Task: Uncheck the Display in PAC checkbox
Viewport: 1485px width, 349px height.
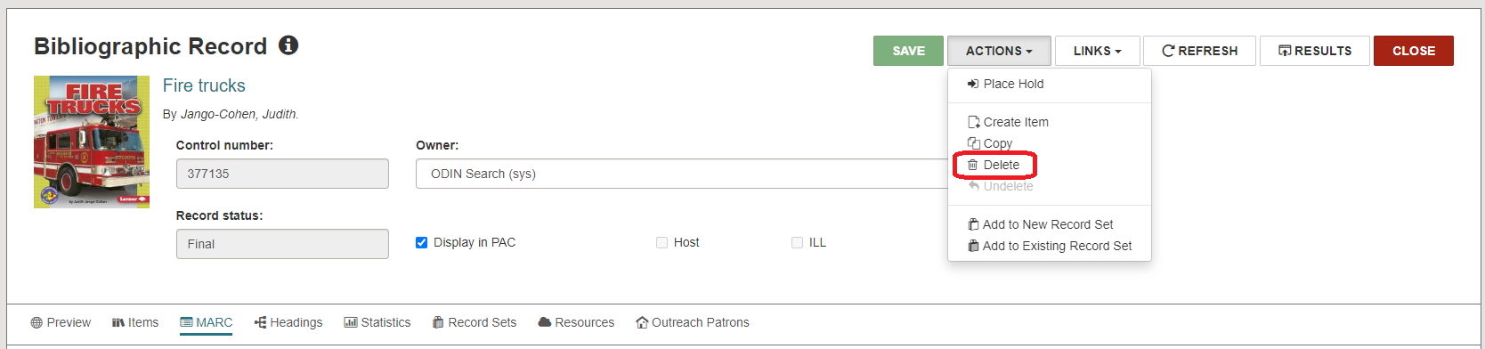Action: pyautogui.click(x=422, y=242)
